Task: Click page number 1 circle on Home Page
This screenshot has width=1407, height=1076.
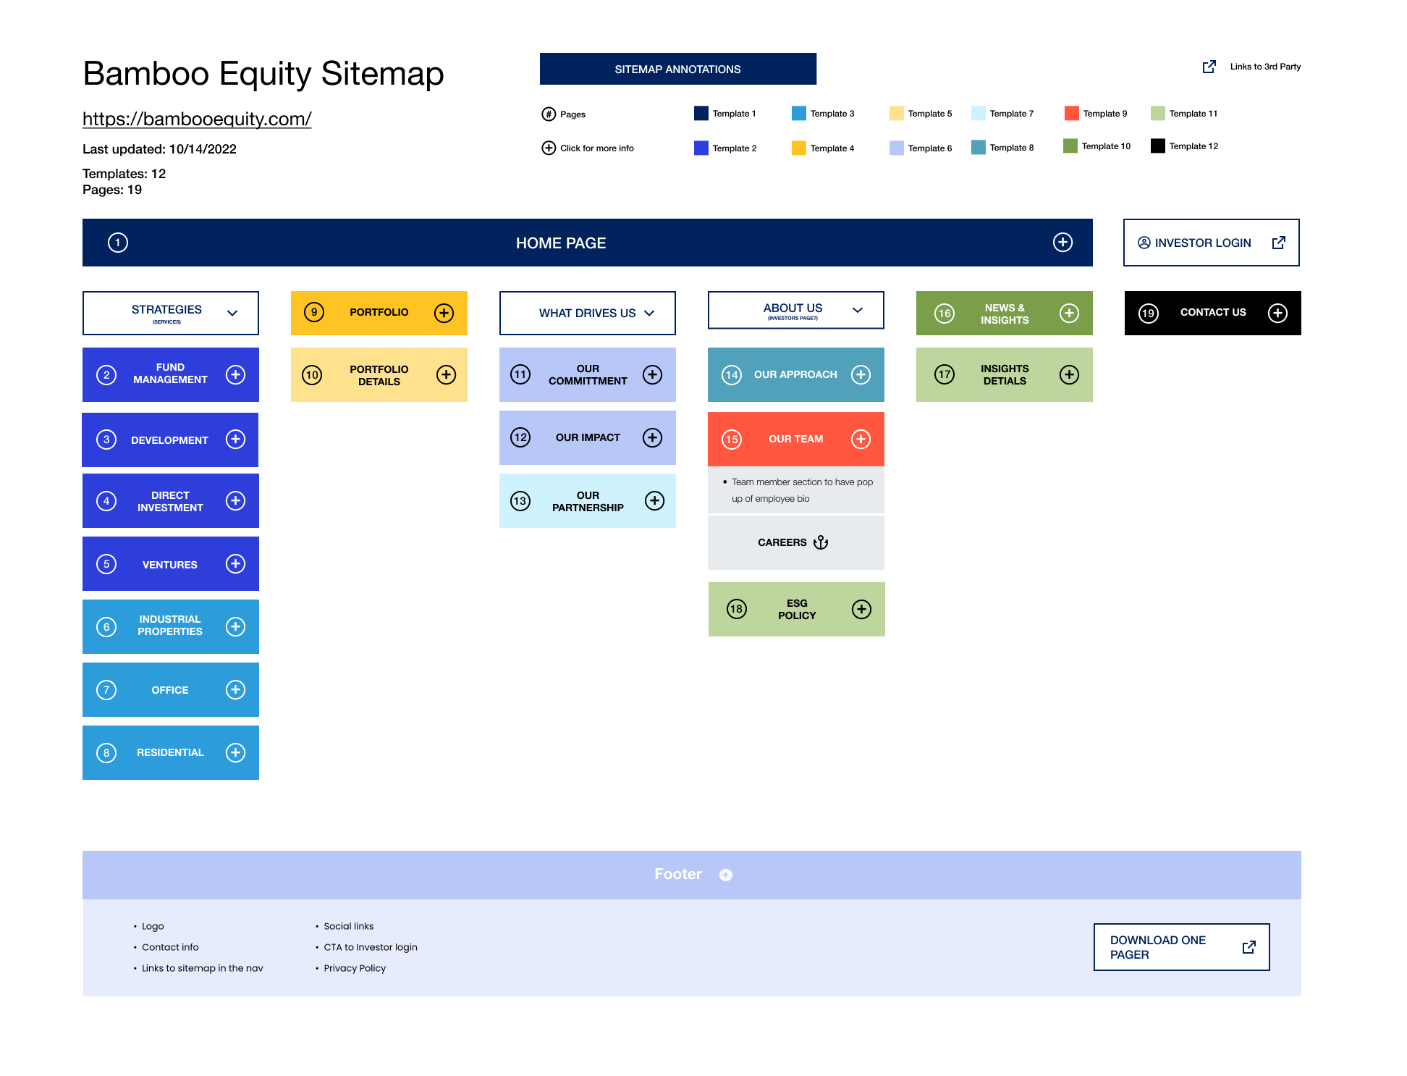Action: click(118, 243)
